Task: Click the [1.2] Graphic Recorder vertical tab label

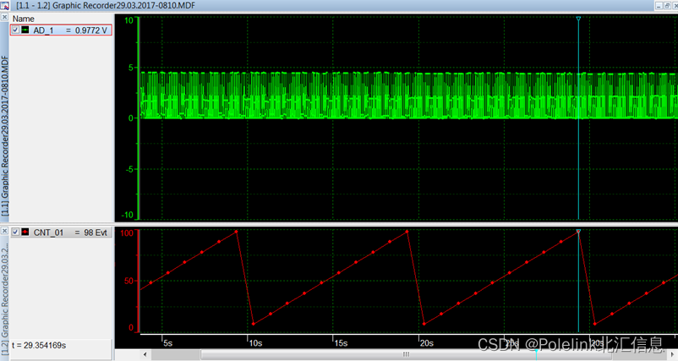Action: (5, 298)
